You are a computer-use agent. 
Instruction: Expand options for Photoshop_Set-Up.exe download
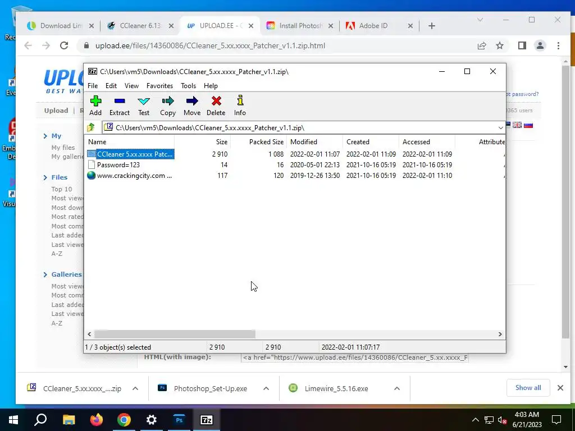(x=266, y=388)
